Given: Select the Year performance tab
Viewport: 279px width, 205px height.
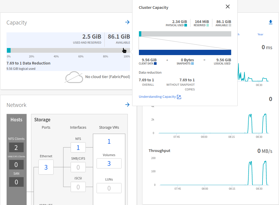Looking at the screenshot, I should [260, 34].
